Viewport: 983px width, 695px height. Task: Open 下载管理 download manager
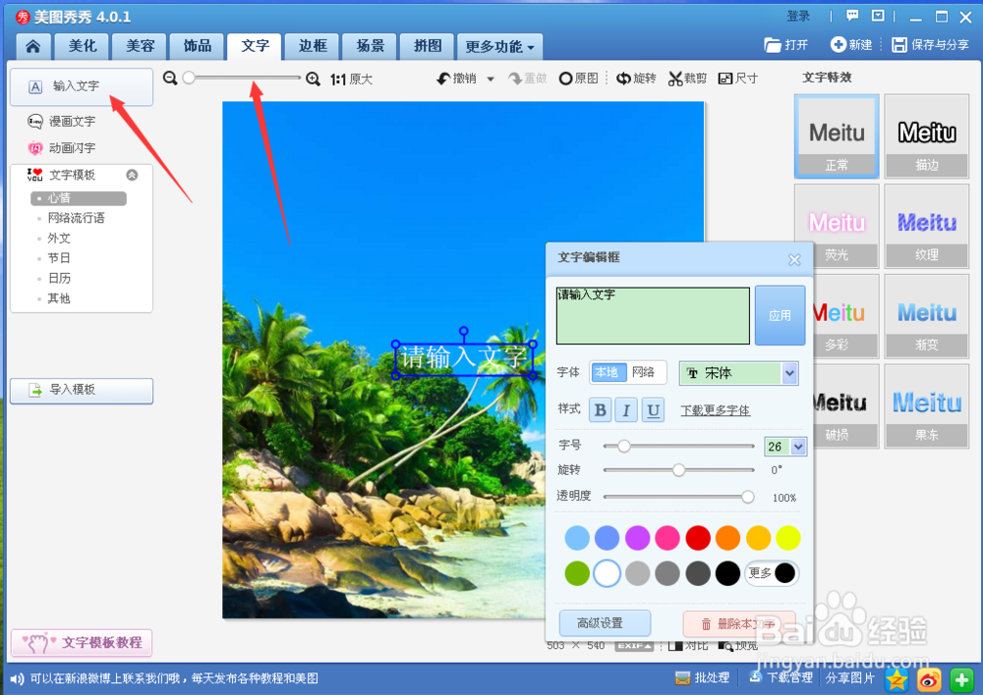[x=781, y=677]
